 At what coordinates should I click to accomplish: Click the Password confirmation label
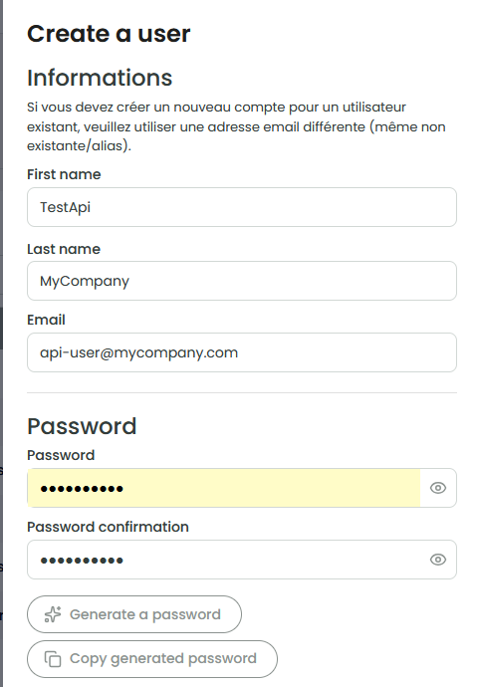(x=108, y=527)
